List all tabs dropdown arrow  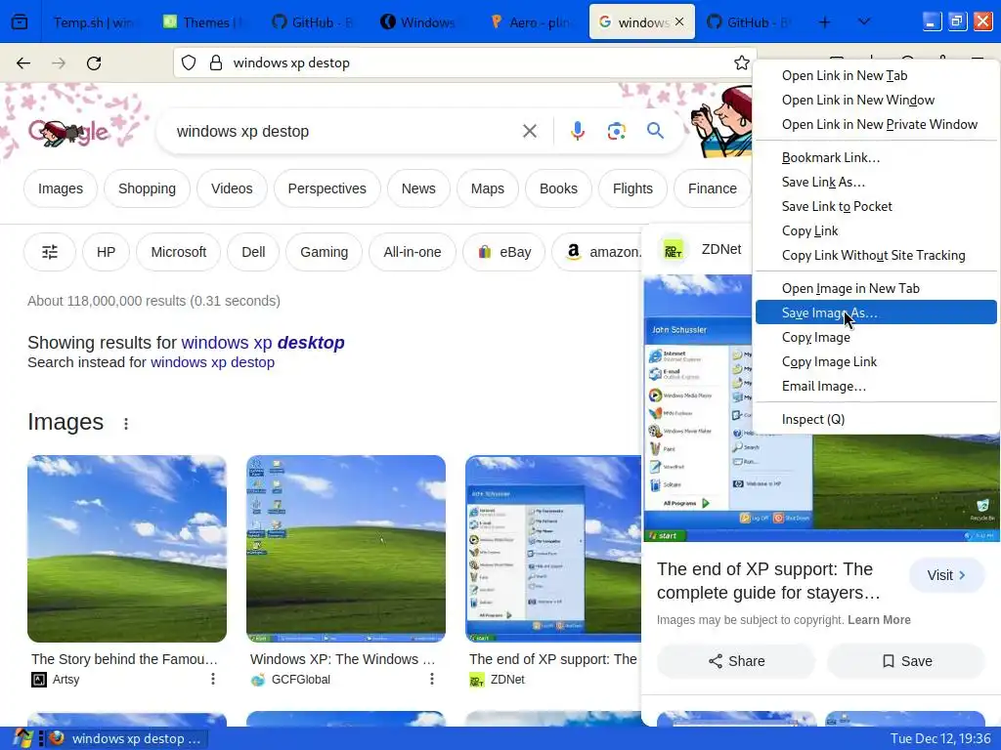point(864,22)
